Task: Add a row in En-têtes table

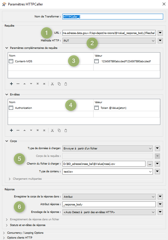Action: pos(11,130)
